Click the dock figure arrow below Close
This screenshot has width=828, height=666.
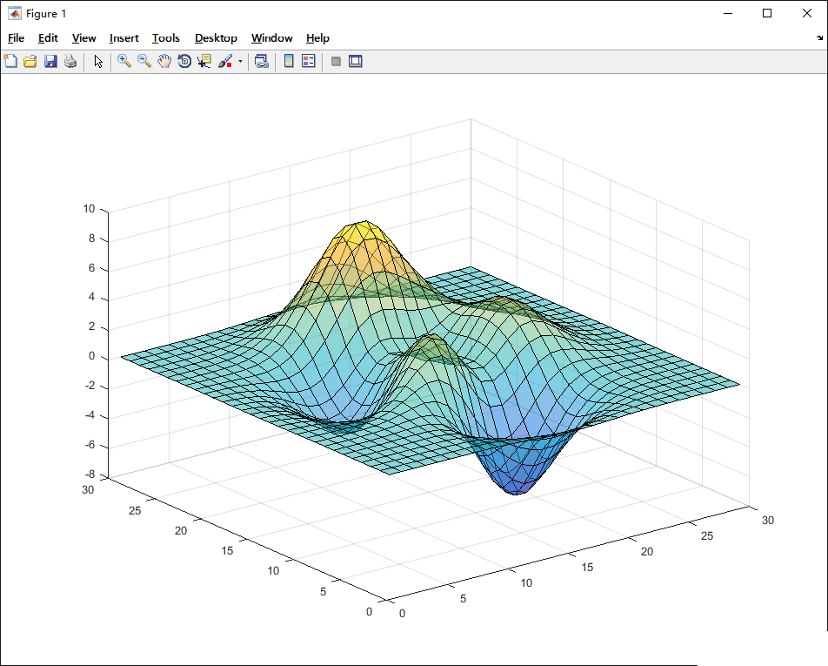pyautogui.click(x=818, y=38)
